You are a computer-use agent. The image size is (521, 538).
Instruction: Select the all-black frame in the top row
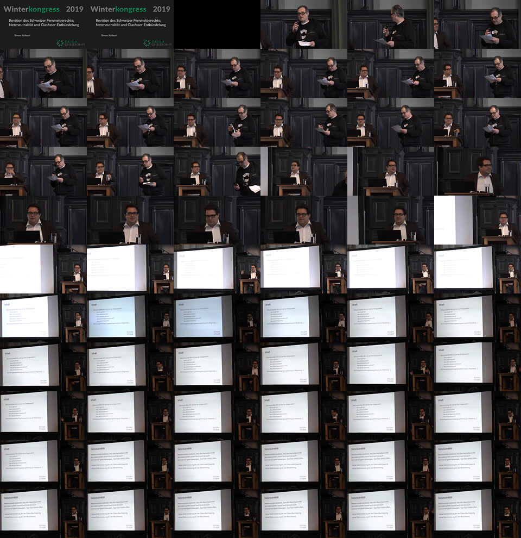point(217,24)
